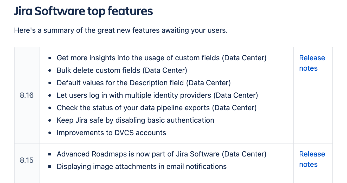
Task: Click the square bullet before "Displaying image attachments"
Action: coord(50,167)
